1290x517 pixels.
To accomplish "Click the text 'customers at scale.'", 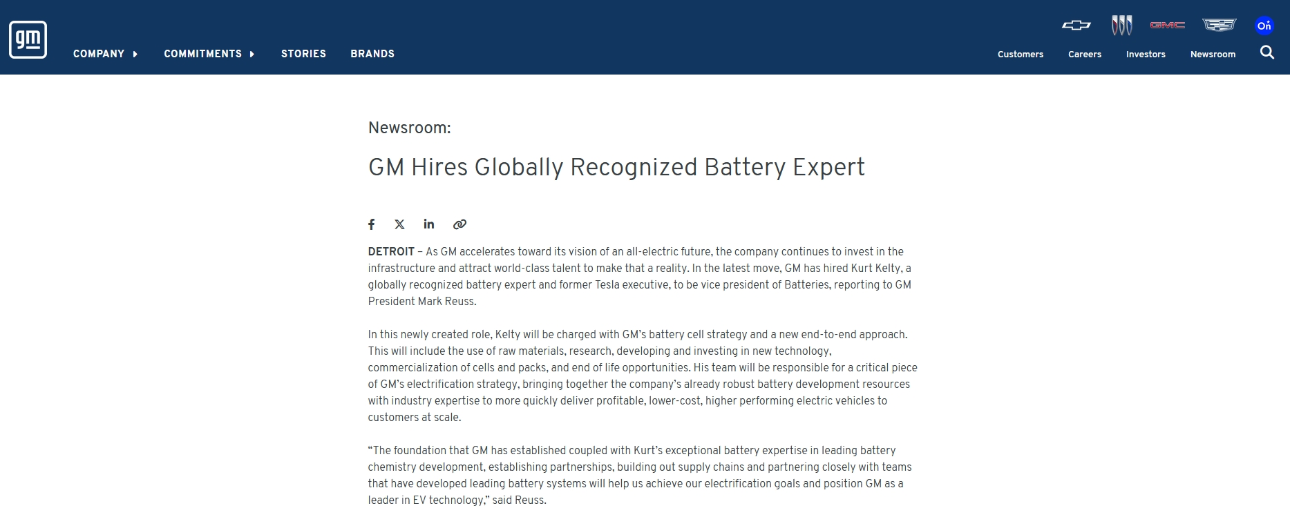I will tap(415, 418).
